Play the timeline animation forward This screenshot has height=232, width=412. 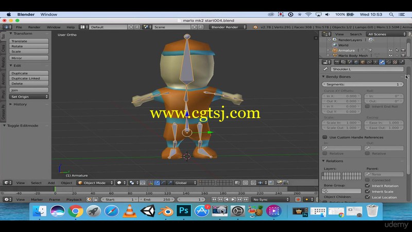[233, 200]
